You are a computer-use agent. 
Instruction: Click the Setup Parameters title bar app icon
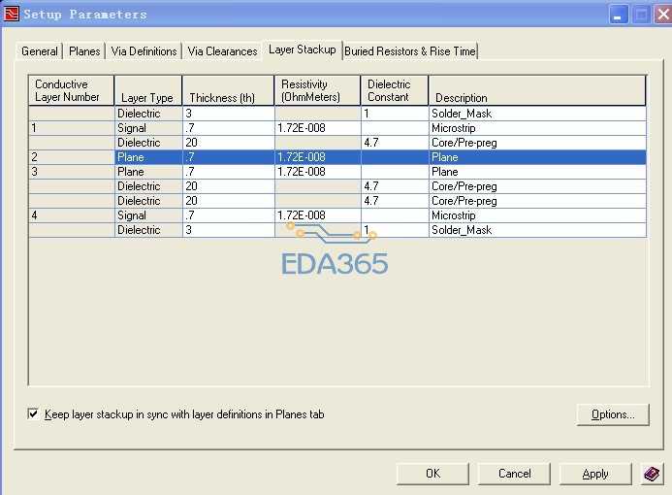coord(12,14)
